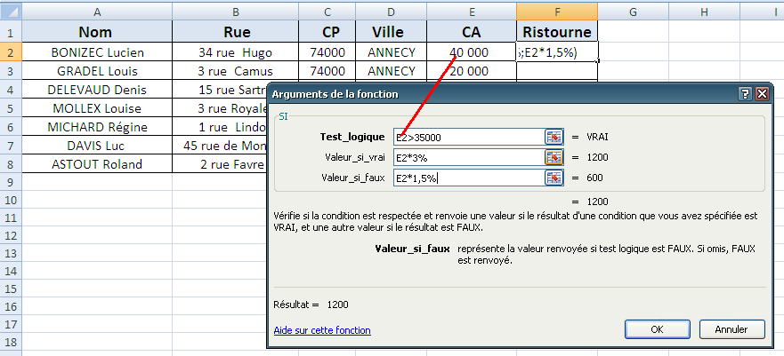Select the select-all corner of the sheet
This screenshot has height=356, width=784.
tap(11, 11)
